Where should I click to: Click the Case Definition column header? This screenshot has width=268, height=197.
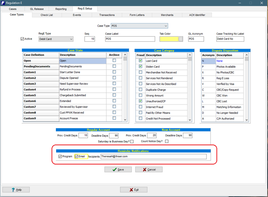click(41, 55)
